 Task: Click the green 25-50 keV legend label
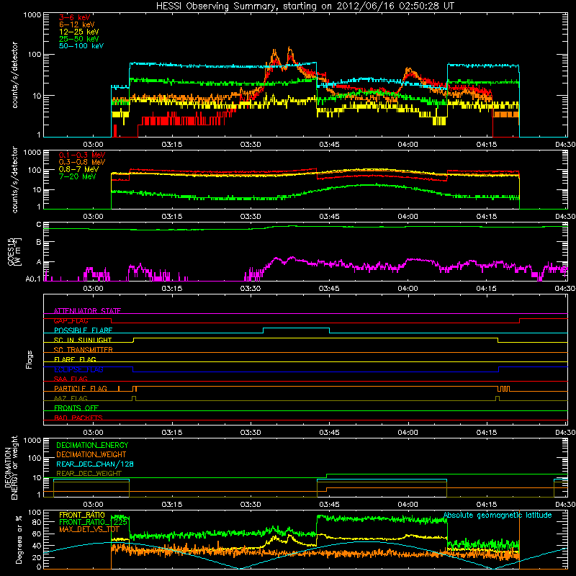tap(79, 39)
